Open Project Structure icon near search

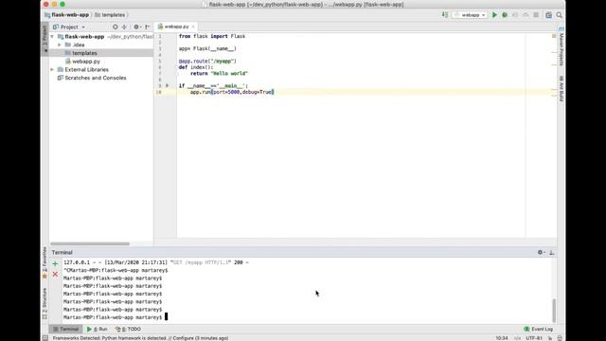549,15
